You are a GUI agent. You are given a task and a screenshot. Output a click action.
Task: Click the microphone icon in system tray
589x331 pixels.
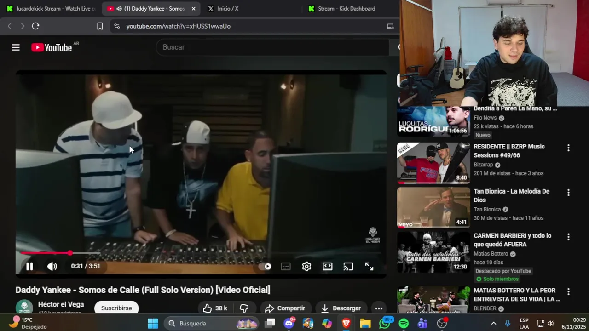pyautogui.click(x=508, y=323)
